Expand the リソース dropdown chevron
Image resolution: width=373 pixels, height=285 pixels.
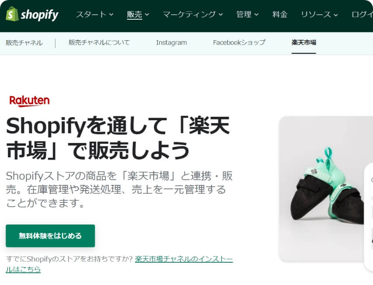click(x=335, y=15)
